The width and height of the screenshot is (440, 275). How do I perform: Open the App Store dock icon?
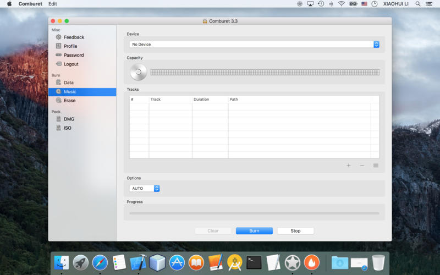pyautogui.click(x=177, y=263)
